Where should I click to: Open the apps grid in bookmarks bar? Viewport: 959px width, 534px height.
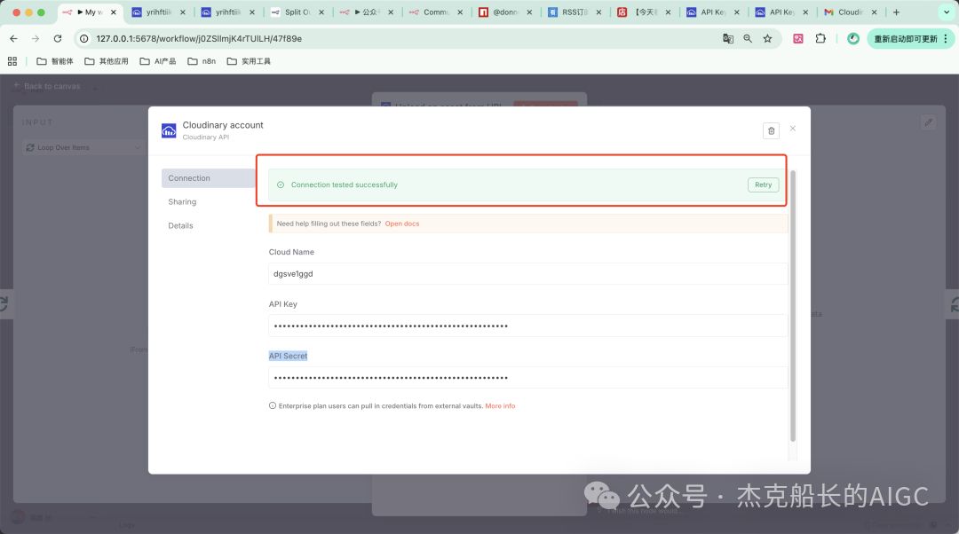[12, 61]
